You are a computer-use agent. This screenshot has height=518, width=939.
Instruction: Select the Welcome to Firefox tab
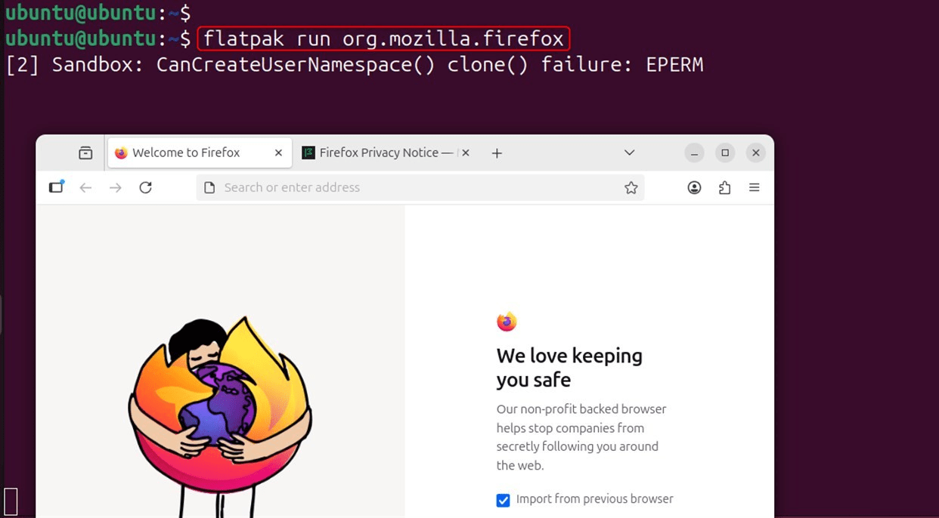pyautogui.click(x=200, y=153)
